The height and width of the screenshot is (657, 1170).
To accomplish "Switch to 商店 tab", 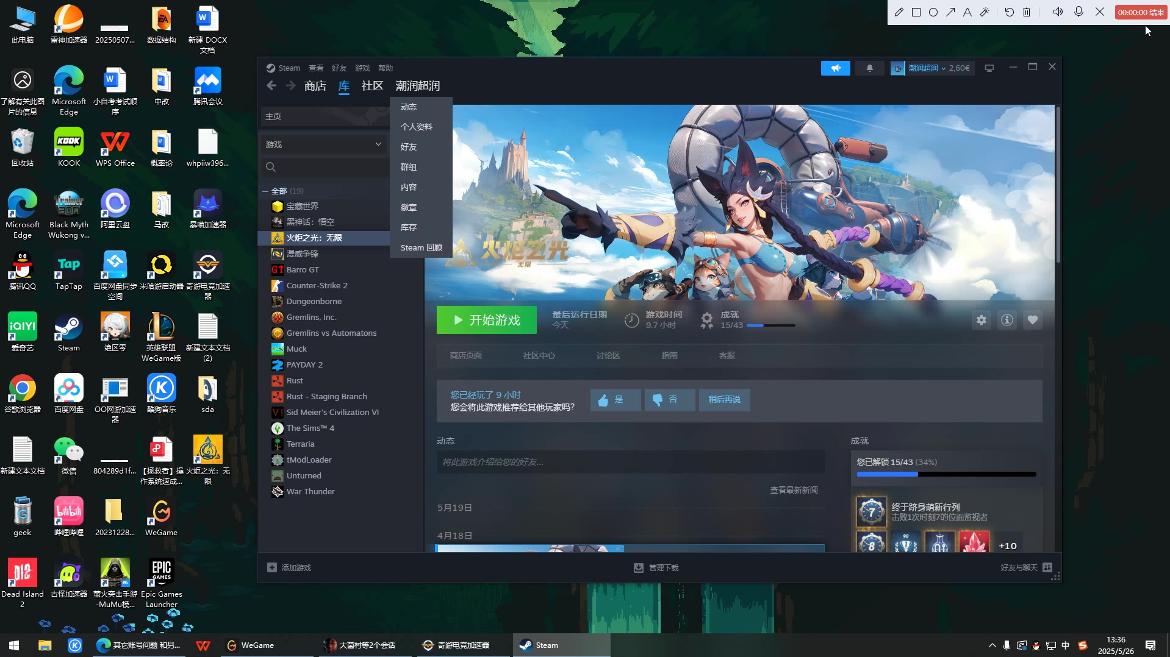I will [315, 86].
